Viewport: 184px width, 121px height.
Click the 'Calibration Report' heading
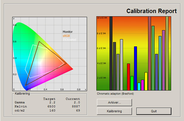[x=152, y=11]
